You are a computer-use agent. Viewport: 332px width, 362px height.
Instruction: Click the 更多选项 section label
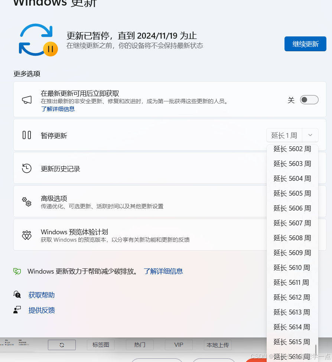click(27, 74)
